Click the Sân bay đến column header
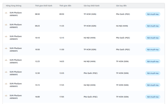The height and width of the screenshot is (104, 168). [x=122, y=5]
